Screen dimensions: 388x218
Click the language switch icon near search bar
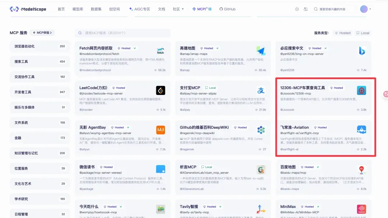(x=306, y=9)
